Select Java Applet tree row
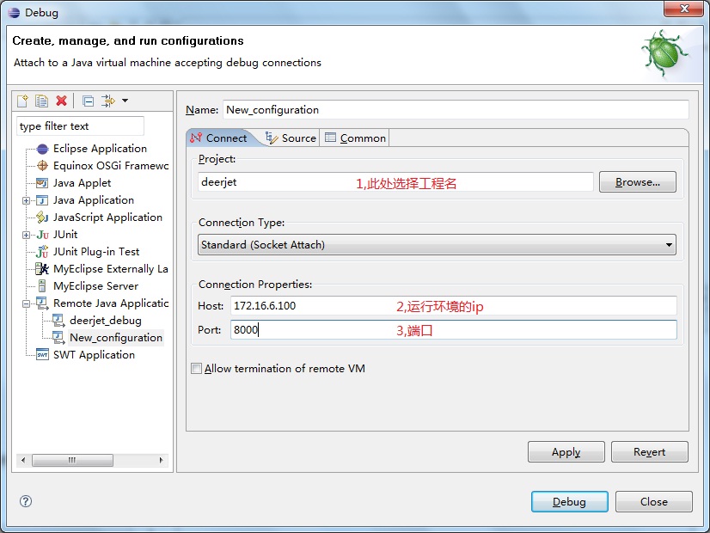Viewport: 710px width, 533px height. point(82,183)
